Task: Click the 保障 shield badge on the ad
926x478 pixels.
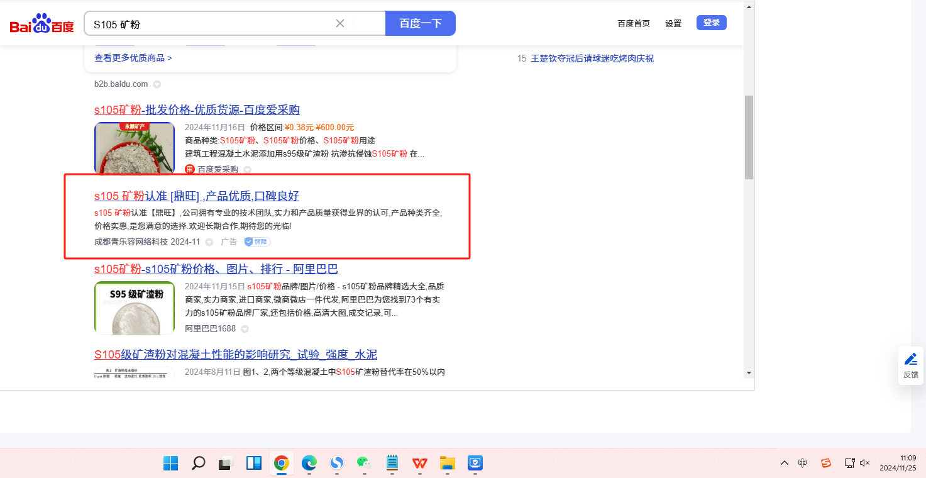Action: 257,242
